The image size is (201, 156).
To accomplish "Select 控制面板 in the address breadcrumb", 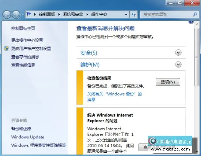I will pos(47,14).
